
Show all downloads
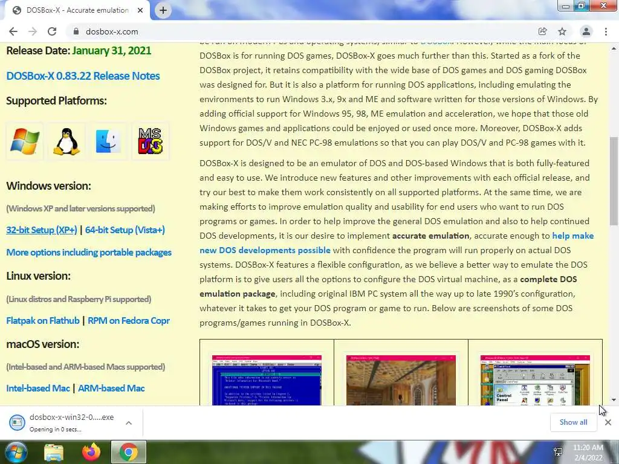[x=573, y=422]
